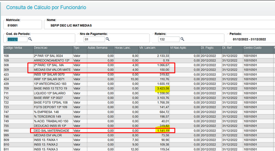Image resolution: width=275 pixels, height=151 pixels.
Task: Click Horas Lanc. value 12,00
Action: tap(134, 149)
